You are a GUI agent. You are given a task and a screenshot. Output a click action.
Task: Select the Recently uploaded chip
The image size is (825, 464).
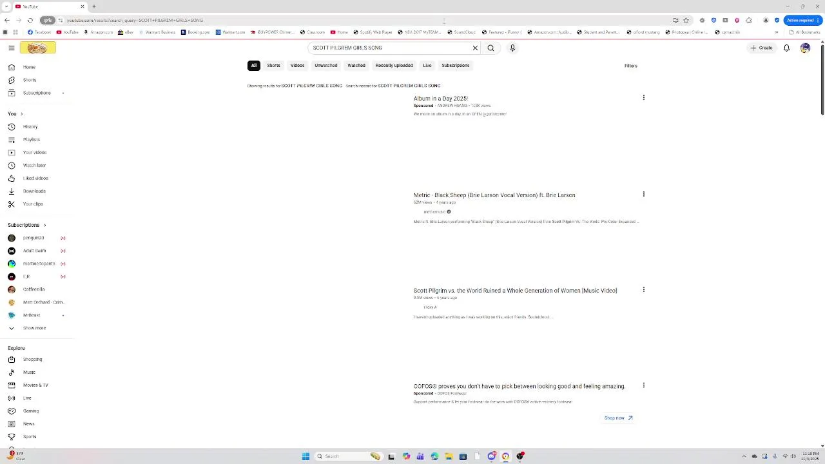coord(394,65)
